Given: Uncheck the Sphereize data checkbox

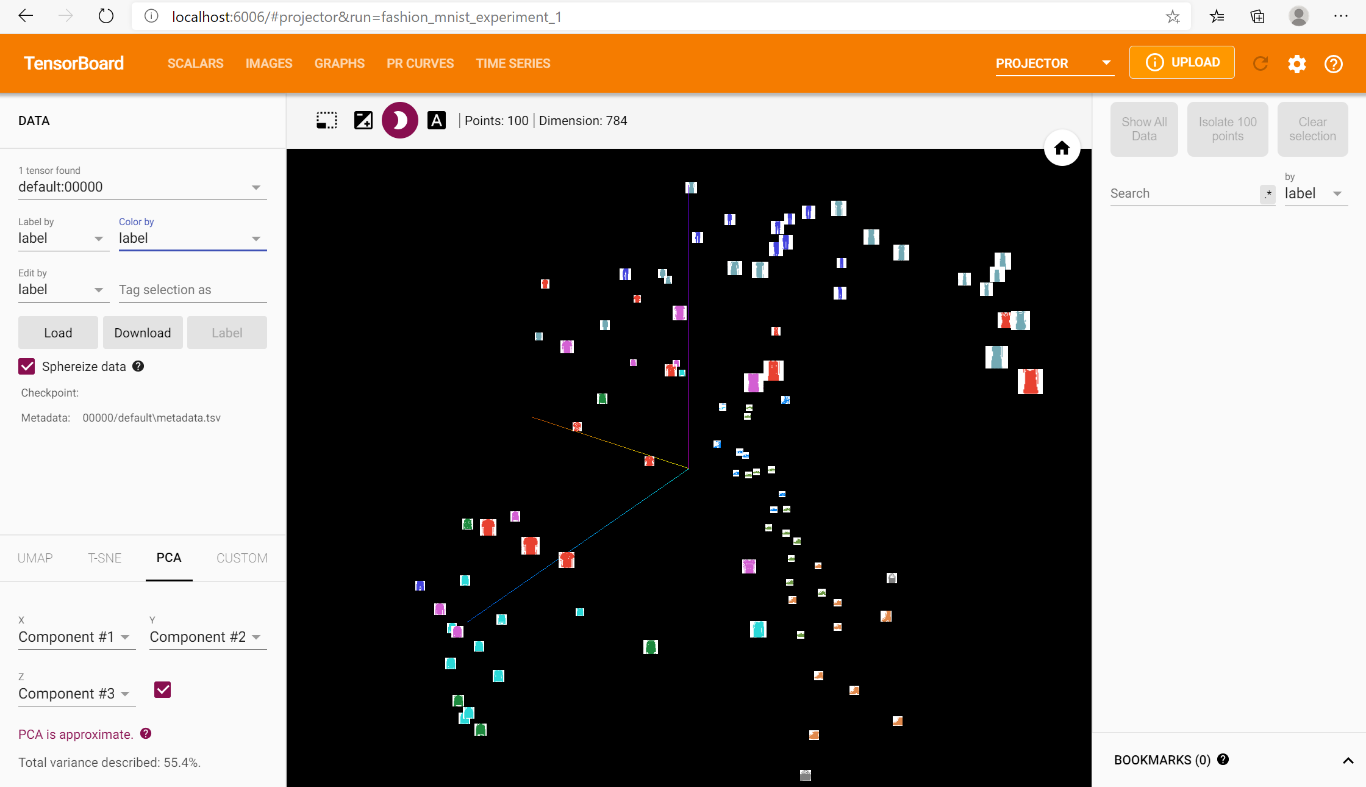Looking at the screenshot, I should 27,366.
